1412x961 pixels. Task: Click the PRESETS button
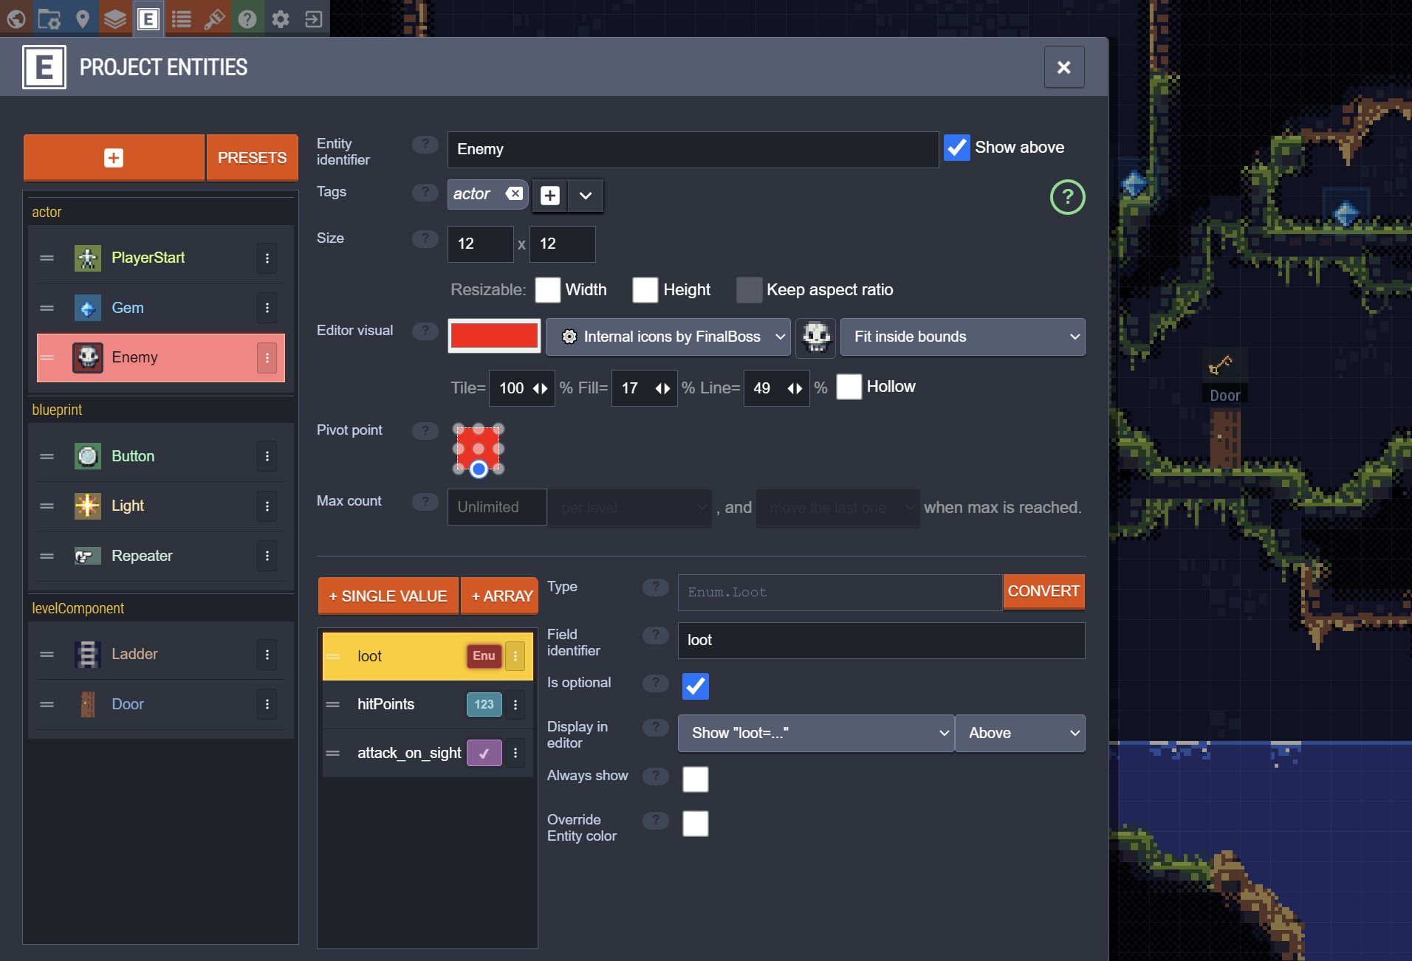(x=252, y=158)
